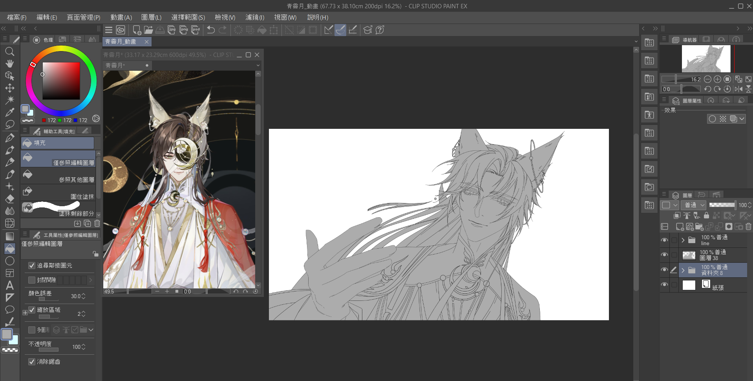Click layer opacity 100 input field
753x381 pixels.
742,205
